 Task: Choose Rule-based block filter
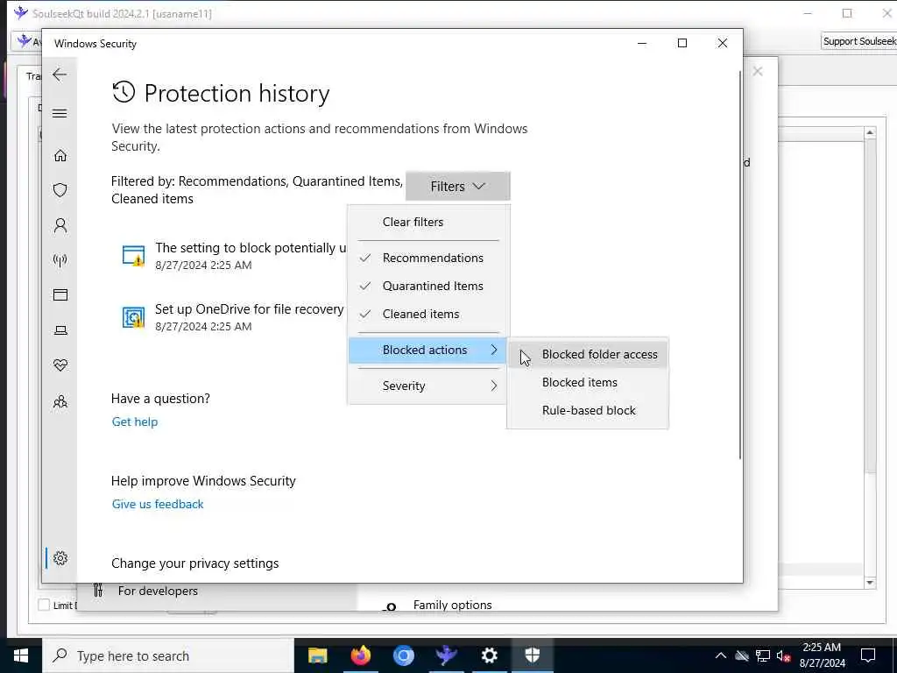(588, 411)
